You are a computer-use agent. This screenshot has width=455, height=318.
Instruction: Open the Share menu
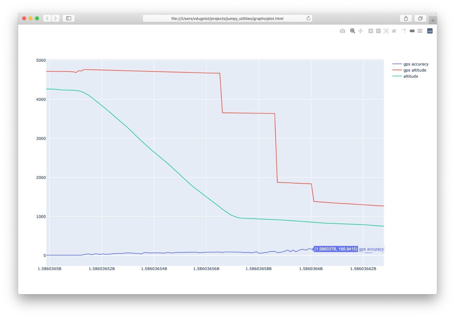point(406,18)
